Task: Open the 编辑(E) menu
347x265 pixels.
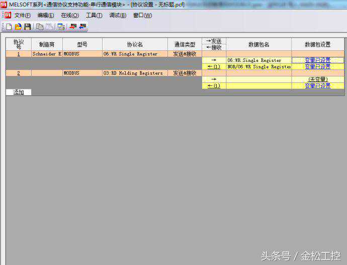Action: (46, 15)
